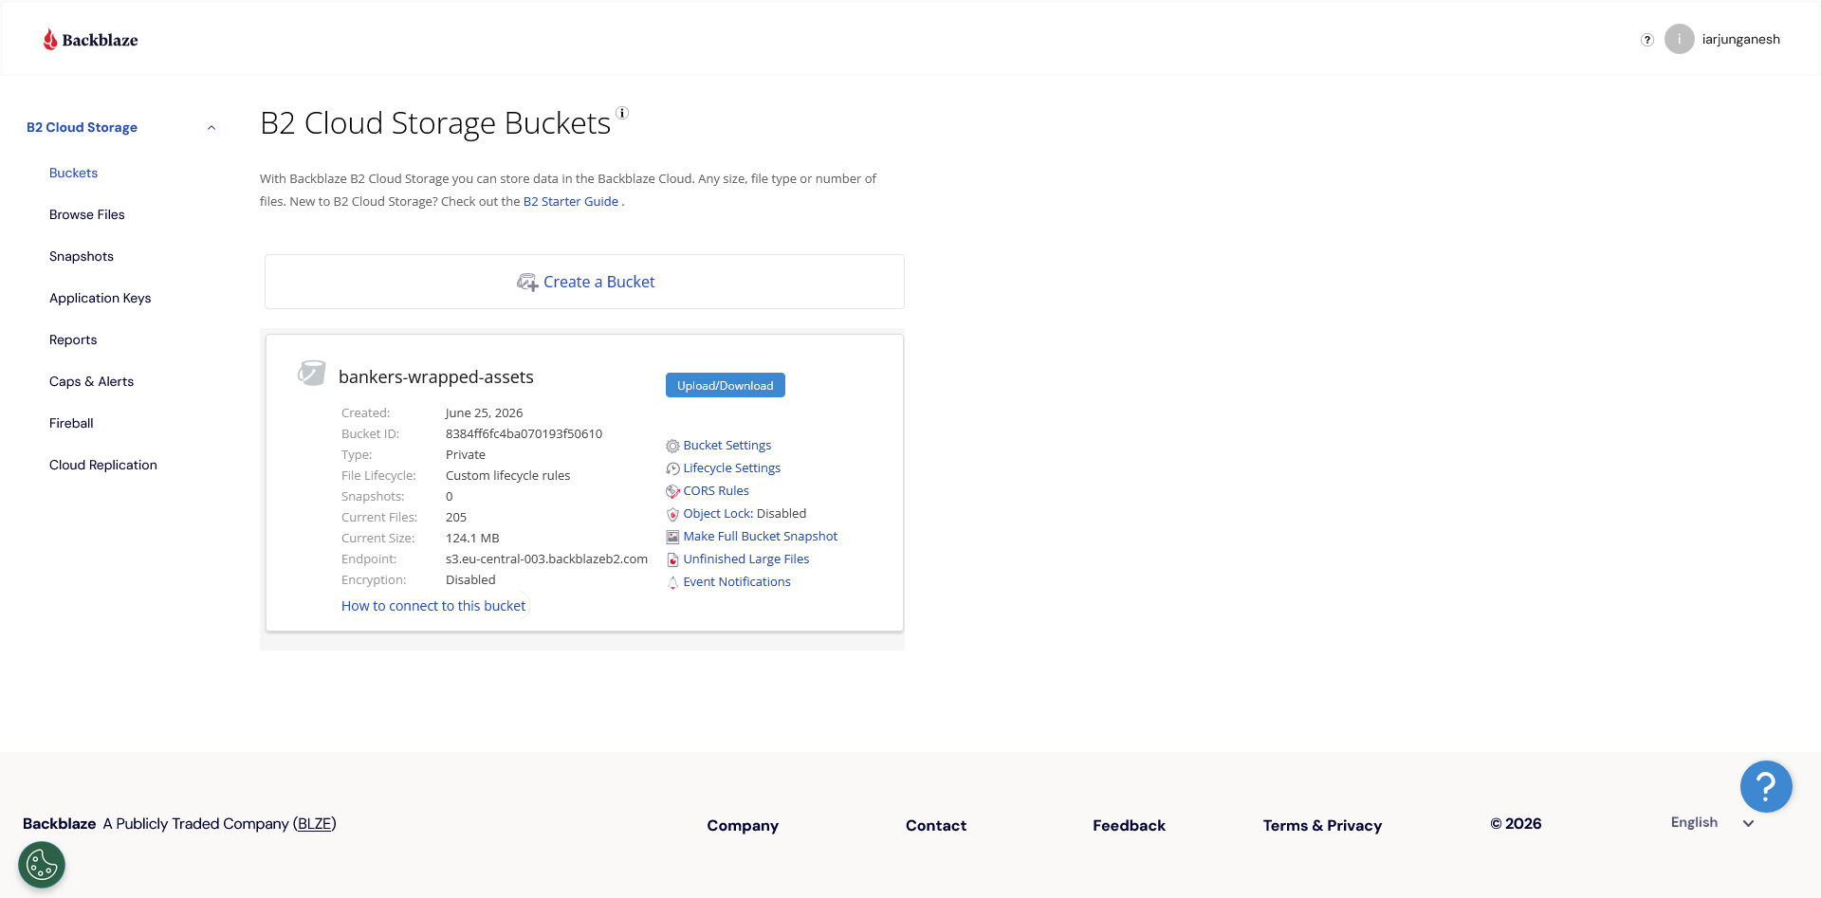Click the Unfinished Large Files icon

tap(672, 559)
